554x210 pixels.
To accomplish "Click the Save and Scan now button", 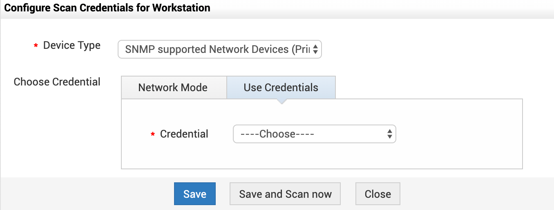I will [x=285, y=194].
